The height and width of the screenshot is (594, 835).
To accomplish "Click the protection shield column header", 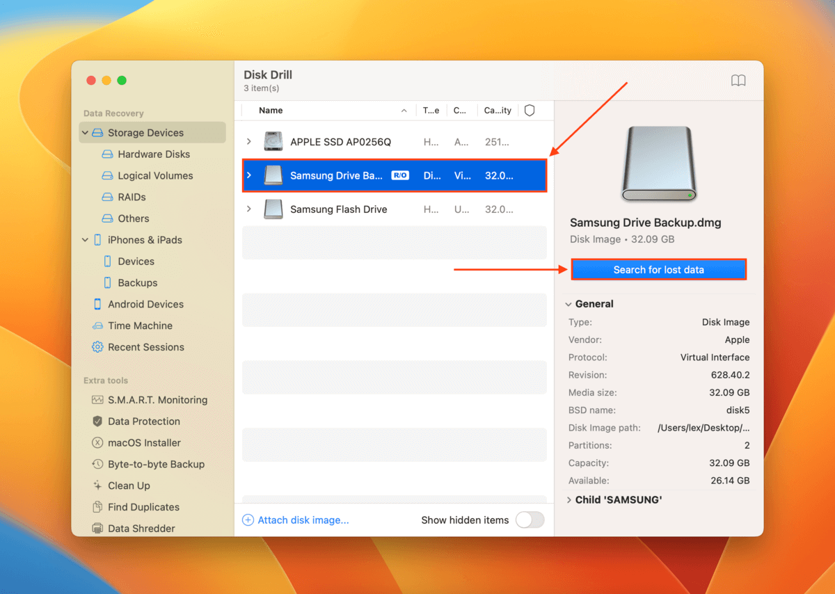I will pos(530,111).
